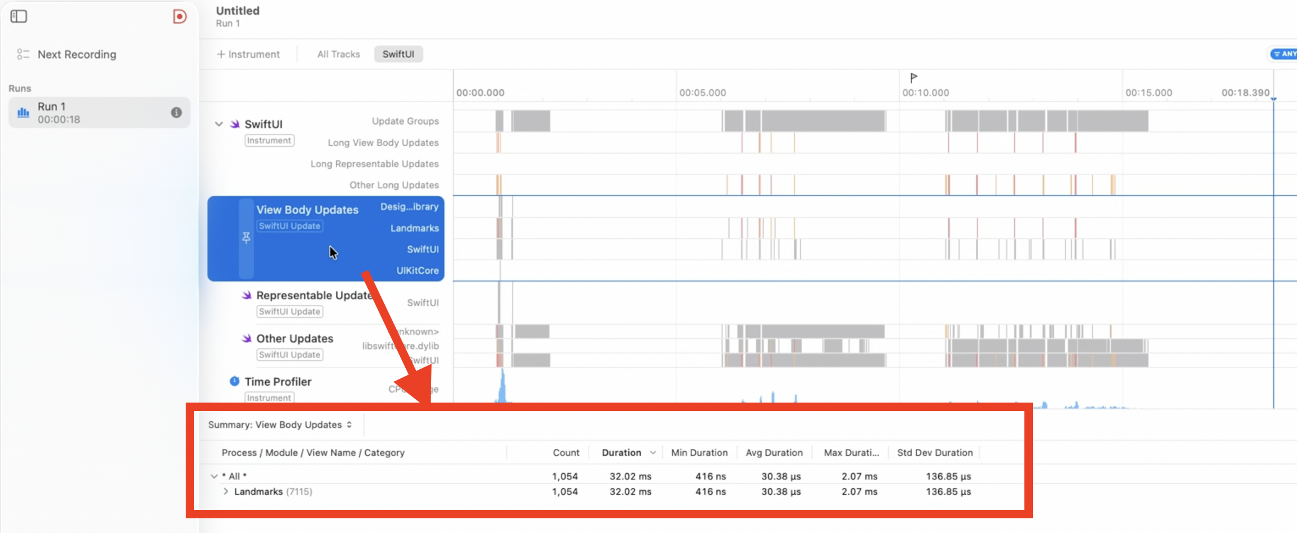The image size is (1297, 533).
Task: Add a new Instrument
Action: click(248, 54)
